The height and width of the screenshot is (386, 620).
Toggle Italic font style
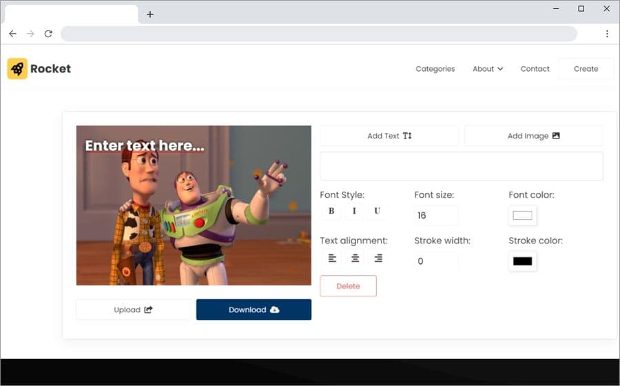(x=354, y=211)
